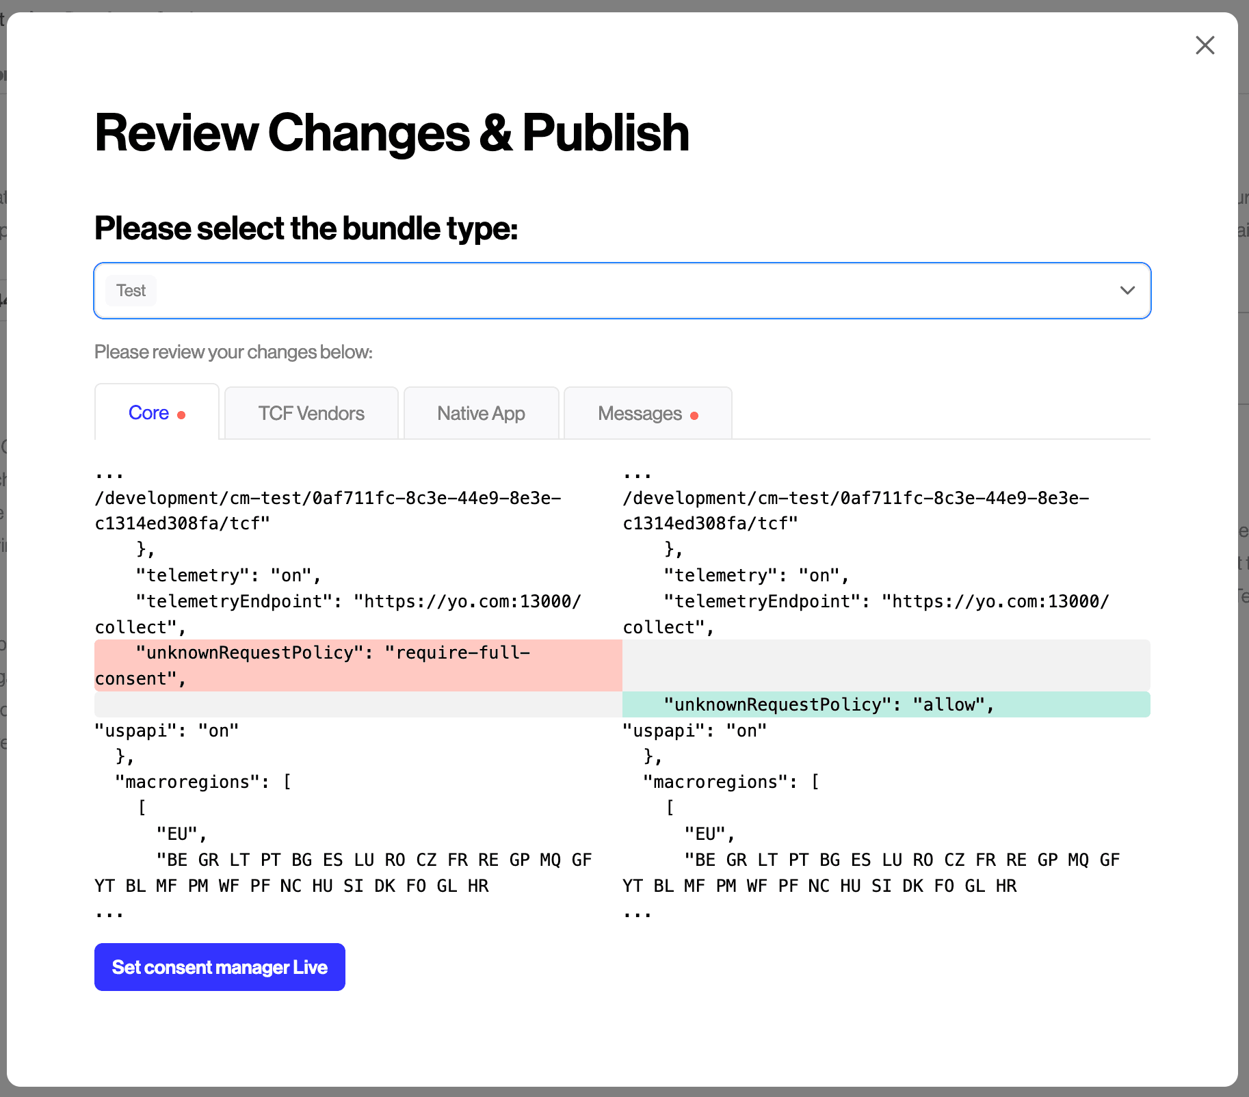Click the red change indicator on Messages tab
The height and width of the screenshot is (1097, 1249).
694,414
